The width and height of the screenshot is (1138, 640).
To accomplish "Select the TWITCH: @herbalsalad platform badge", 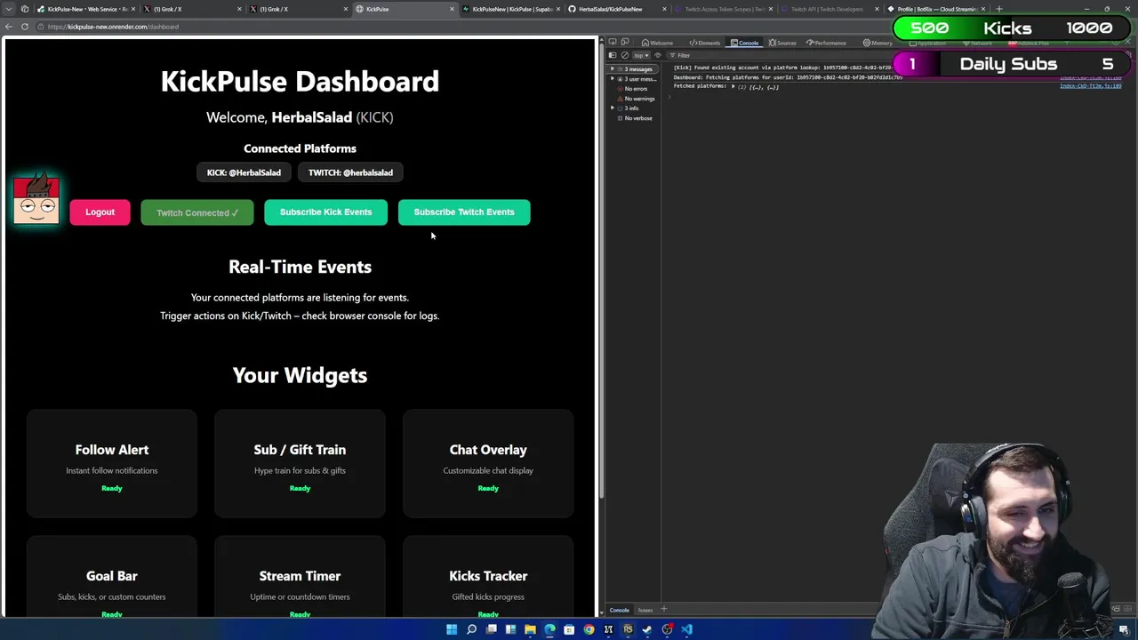I will point(350,172).
